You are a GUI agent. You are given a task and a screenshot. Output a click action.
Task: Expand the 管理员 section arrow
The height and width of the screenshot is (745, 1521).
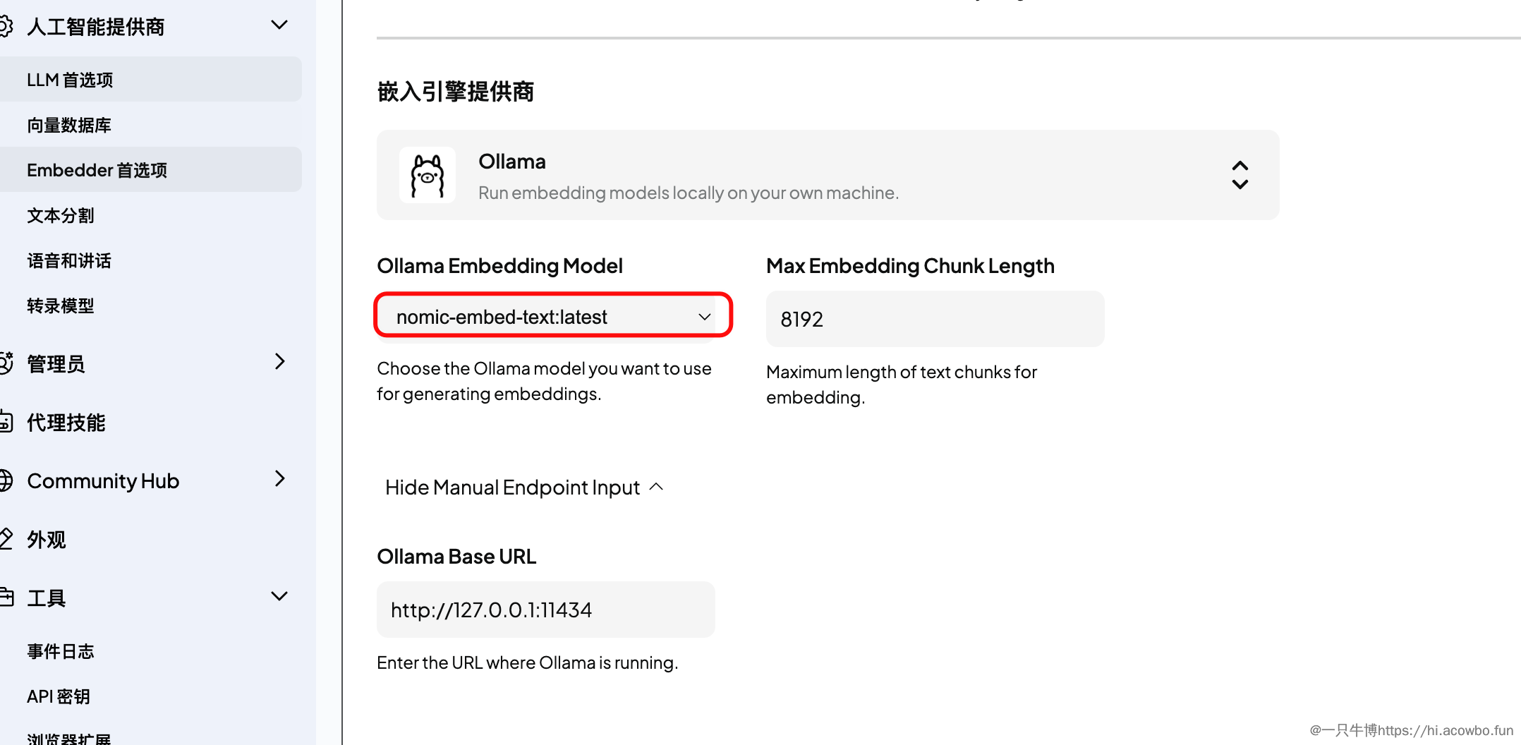(x=279, y=361)
